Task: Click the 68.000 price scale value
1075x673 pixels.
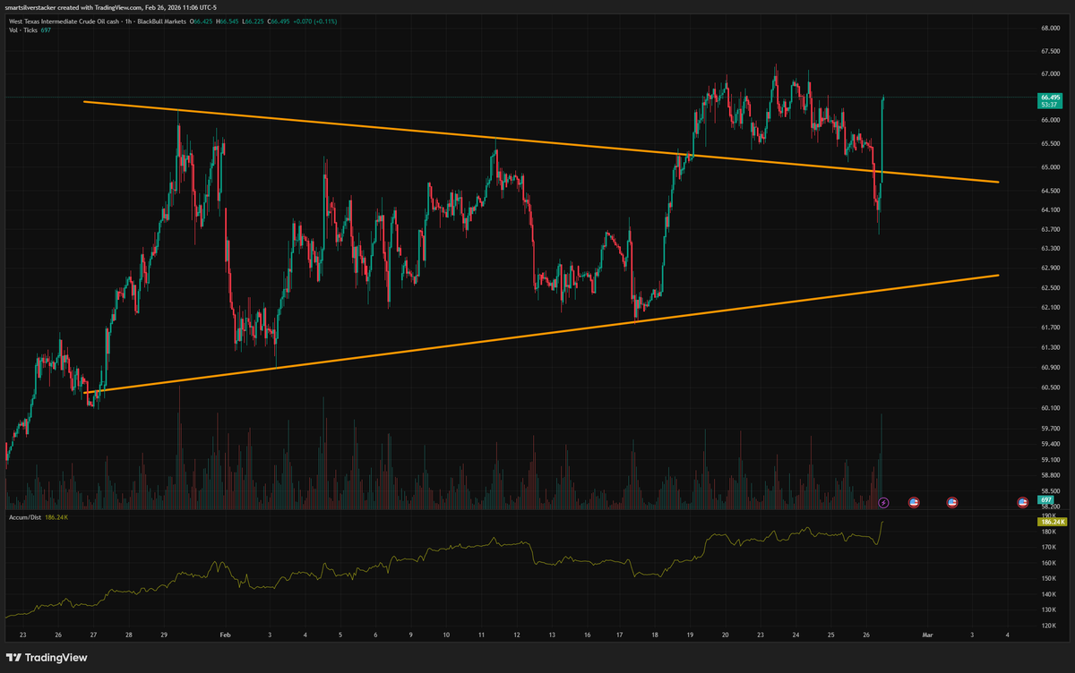Action: [1050, 29]
